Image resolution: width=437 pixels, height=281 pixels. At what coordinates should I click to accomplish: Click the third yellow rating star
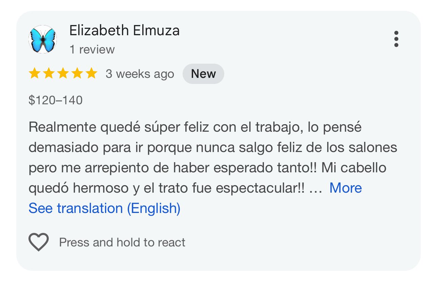pos(63,73)
